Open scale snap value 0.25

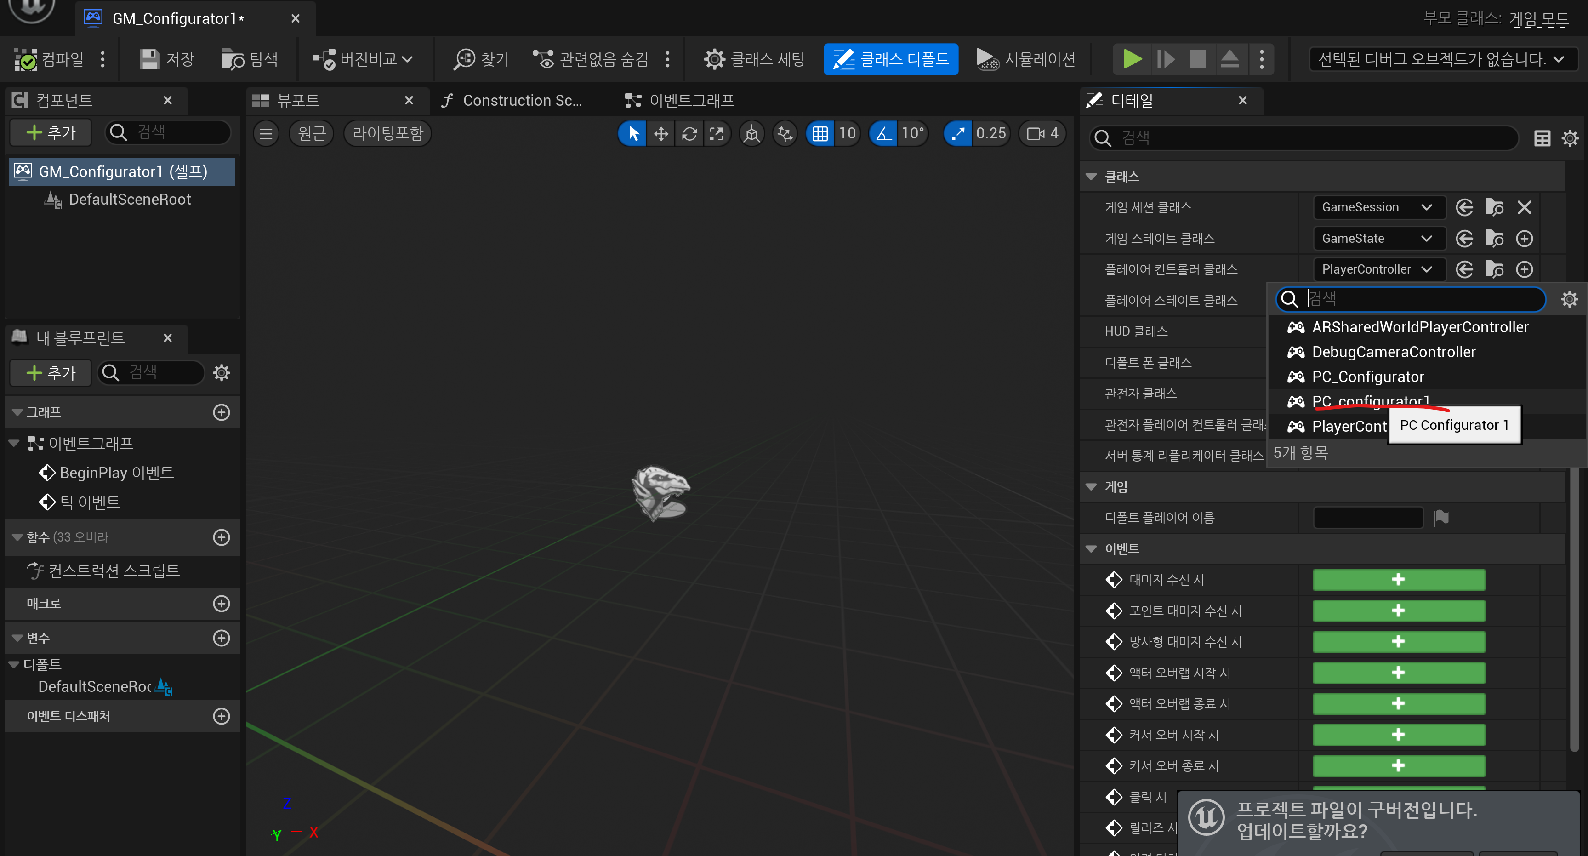(990, 133)
